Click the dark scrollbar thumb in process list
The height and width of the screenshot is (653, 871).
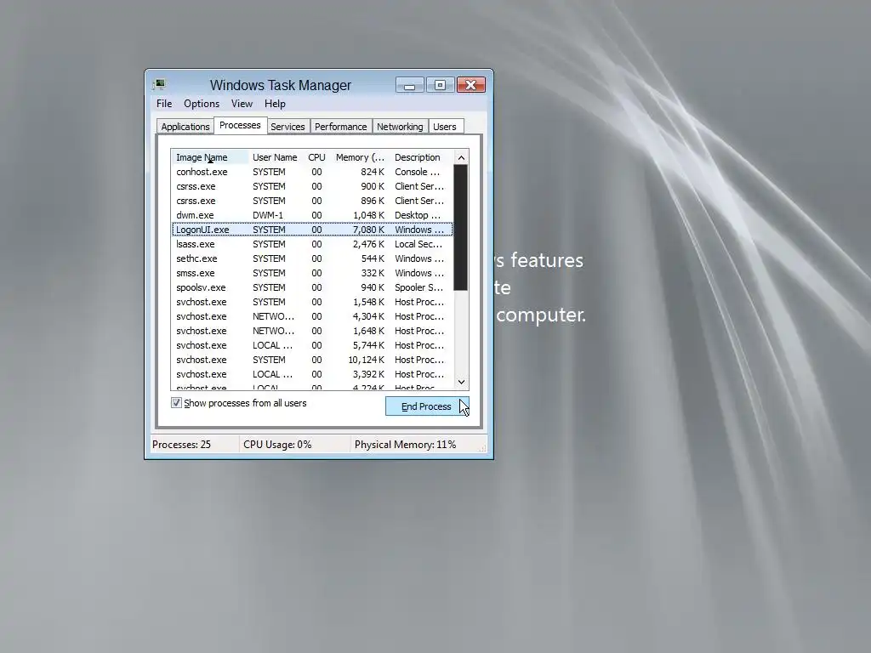[461, 228]
